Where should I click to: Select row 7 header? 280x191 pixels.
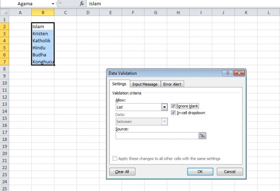(4, 62)
